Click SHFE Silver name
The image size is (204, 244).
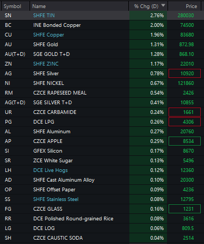(46, 74)
